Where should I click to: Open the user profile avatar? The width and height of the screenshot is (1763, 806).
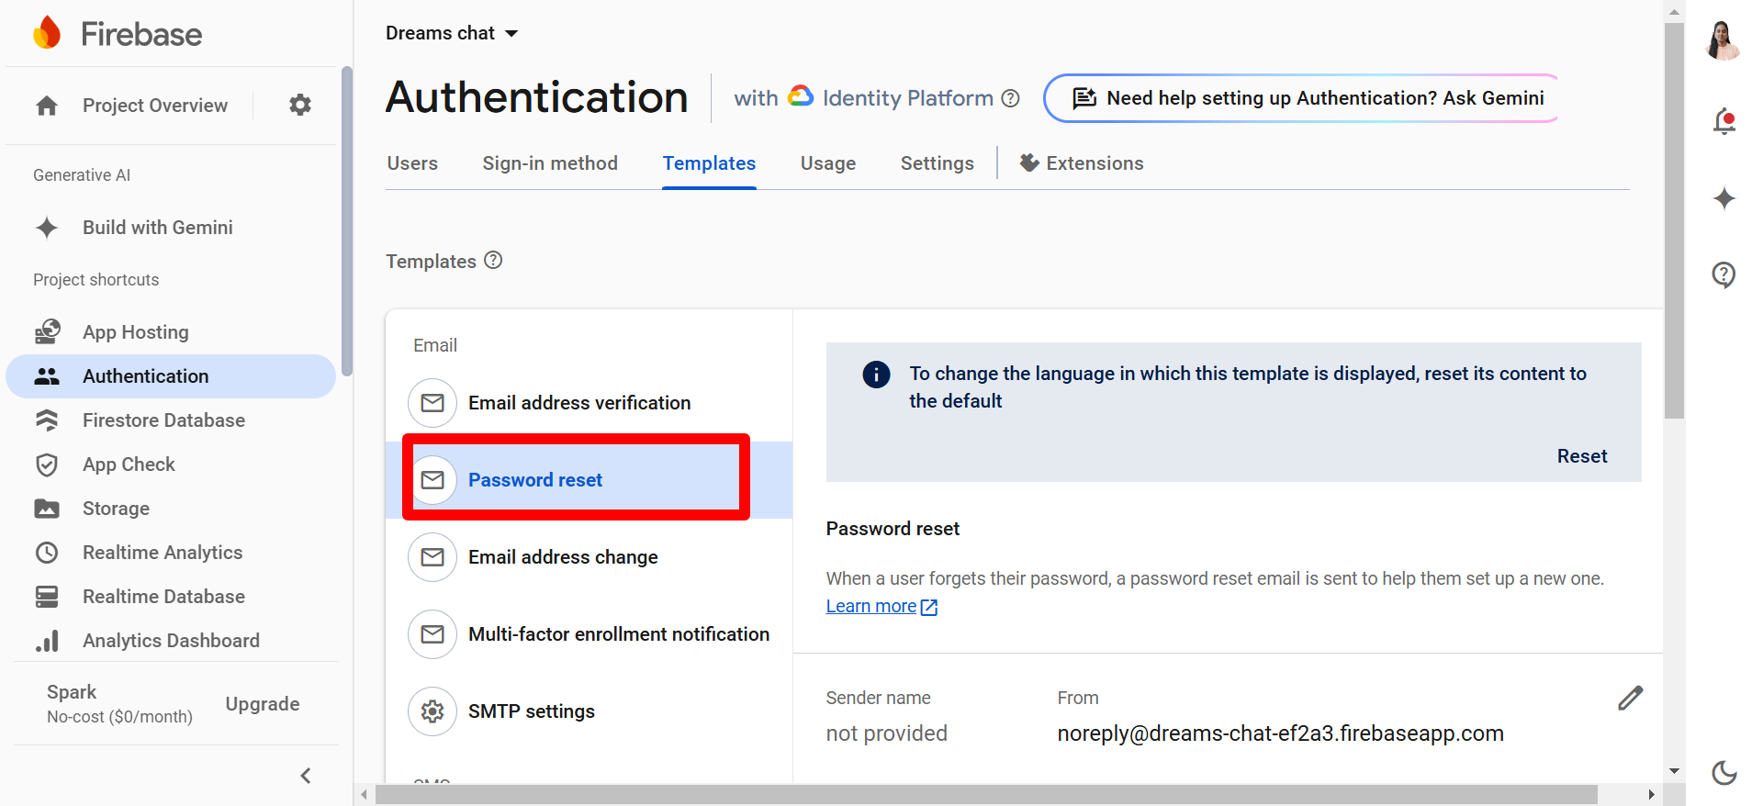tap(1724, 40)
